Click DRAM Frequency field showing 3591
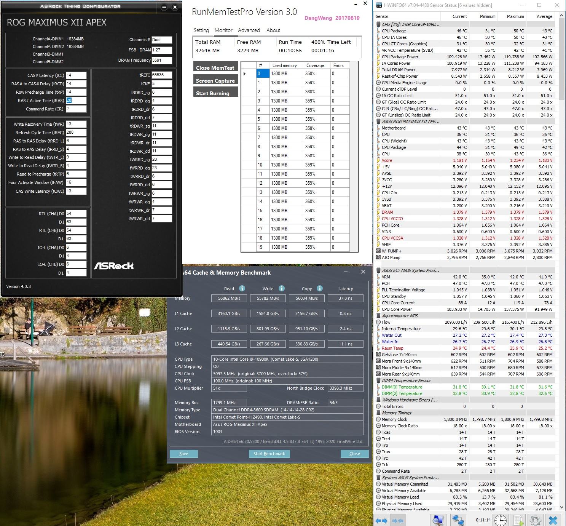566x526 pixels. coord(162,60)
